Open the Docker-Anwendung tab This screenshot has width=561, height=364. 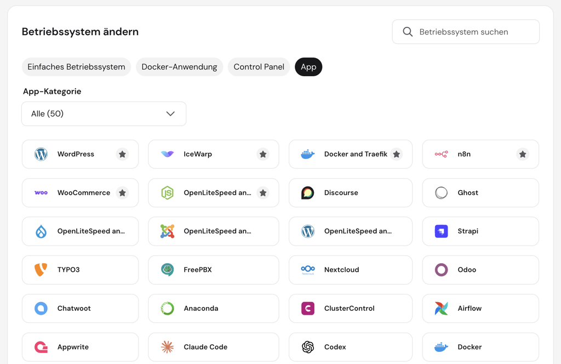[179, 67]
